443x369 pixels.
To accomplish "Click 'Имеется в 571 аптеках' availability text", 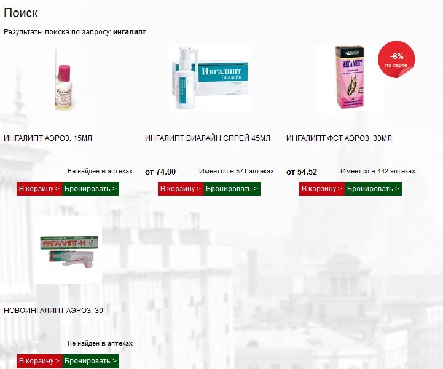I will click(237, 172).
